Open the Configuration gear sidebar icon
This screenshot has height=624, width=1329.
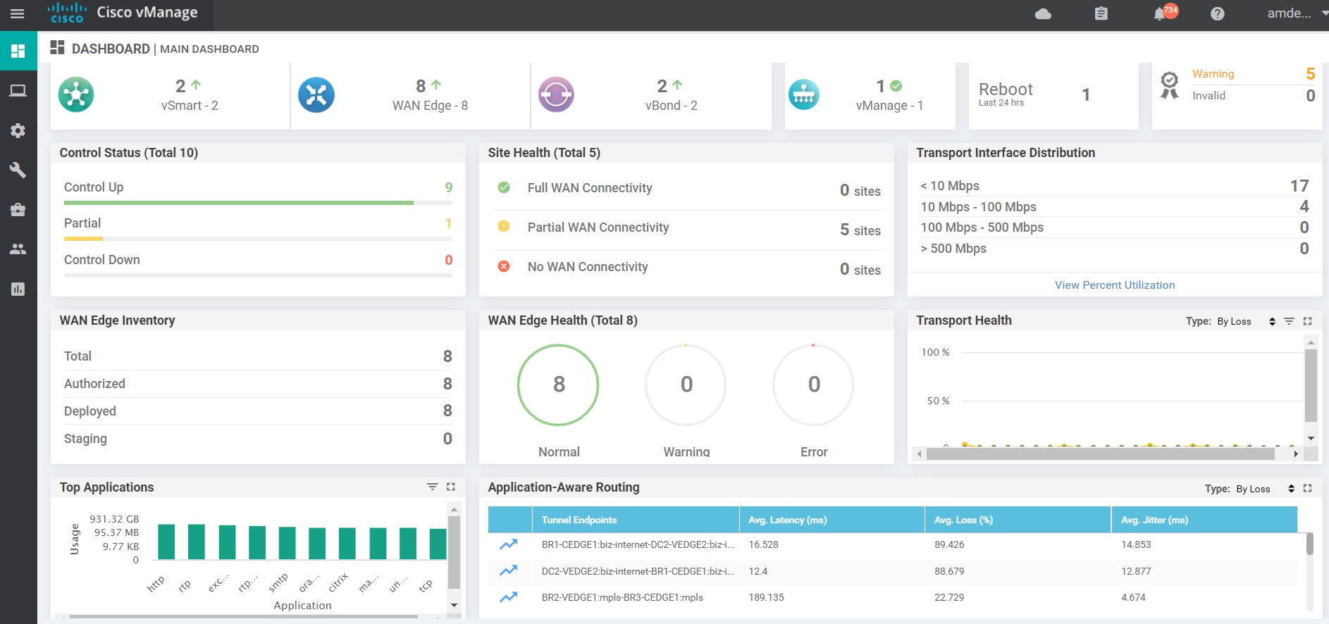click(18, 131)
